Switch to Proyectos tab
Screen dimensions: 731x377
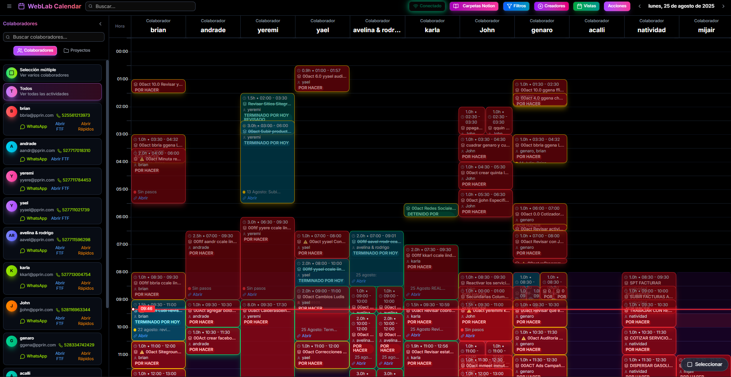[77, 51]
